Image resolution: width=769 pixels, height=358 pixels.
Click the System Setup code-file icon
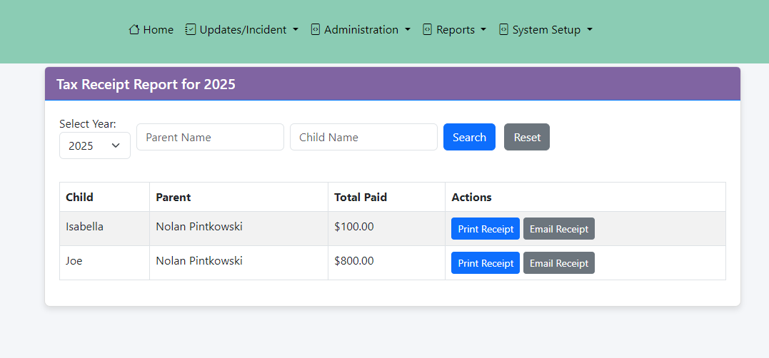pyautogui.click(x=503, y=29)
